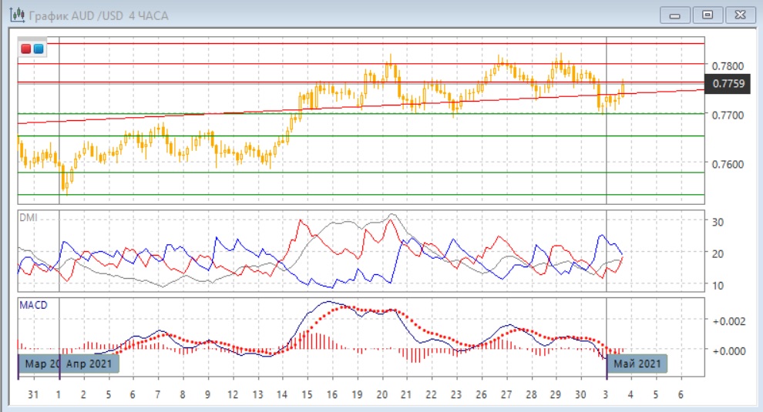Screen dimensions: 763x412
Task: Click the current price label 0.7759
Action: point(728,84)
